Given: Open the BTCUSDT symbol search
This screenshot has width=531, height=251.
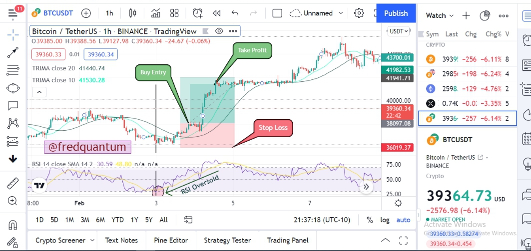Looking at the screenshot, I should pos(52,13).
